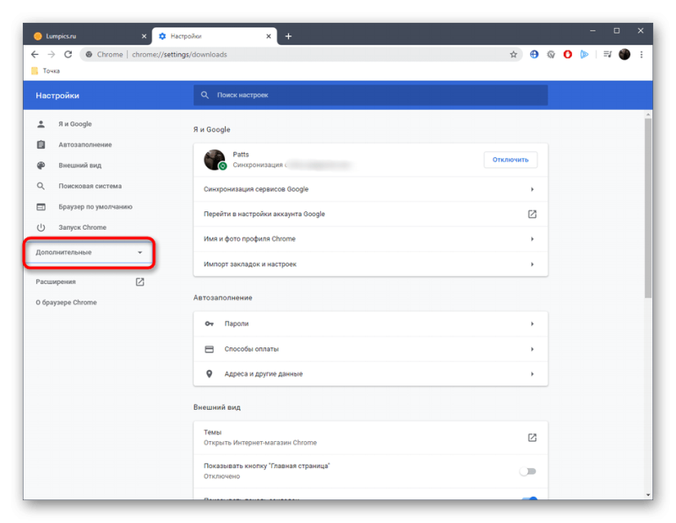Viewport: 676px width, 523px height.
Task: Click the settings page vertical scrollbar thumb
Action: point(648,208)
